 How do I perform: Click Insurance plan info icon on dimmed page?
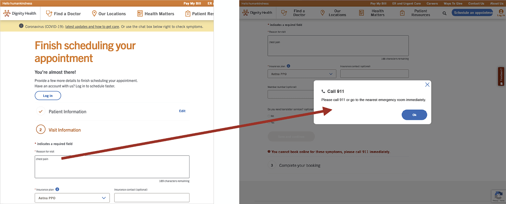288,66
